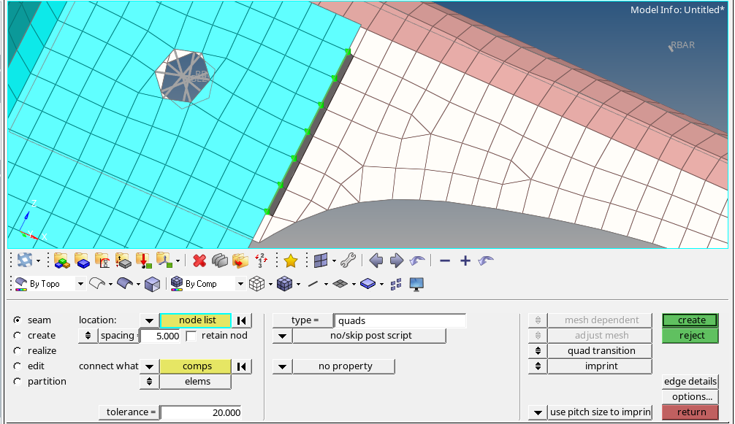Open Options using the wrench icon

pos(349,261)
